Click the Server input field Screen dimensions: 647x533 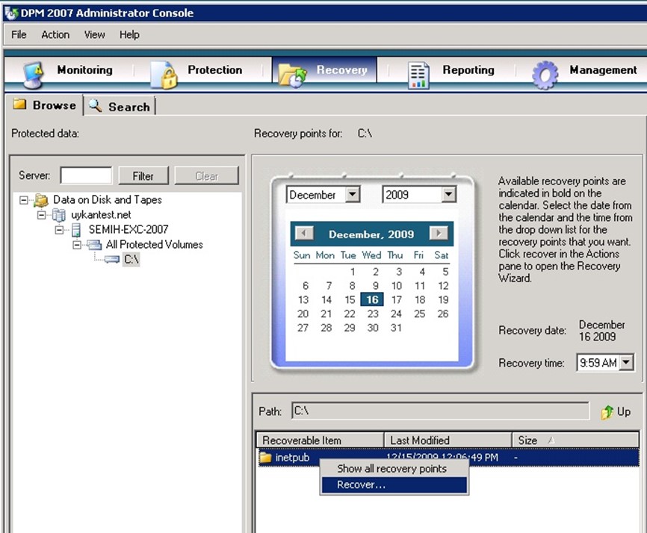[86, 176]
